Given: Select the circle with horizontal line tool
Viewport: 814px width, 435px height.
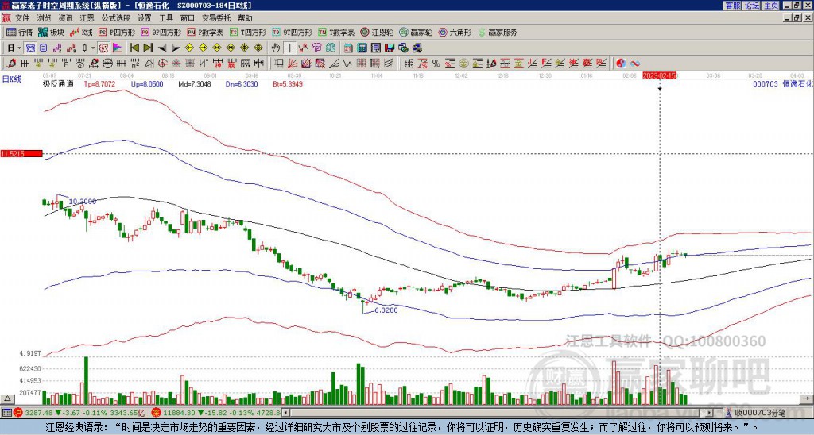Looking at the screenshot, I should click(x=107, y=64).
